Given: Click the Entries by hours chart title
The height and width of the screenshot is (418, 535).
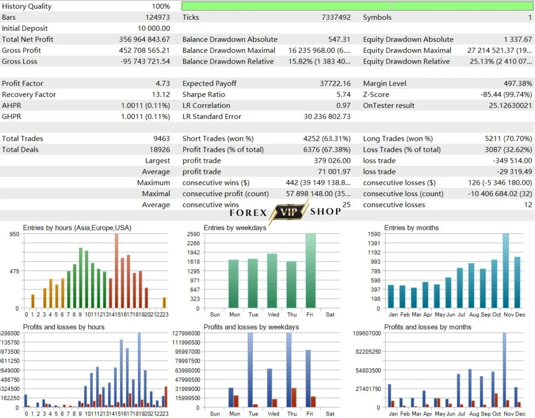Looking at the screenshot, I should pos(77,228).
